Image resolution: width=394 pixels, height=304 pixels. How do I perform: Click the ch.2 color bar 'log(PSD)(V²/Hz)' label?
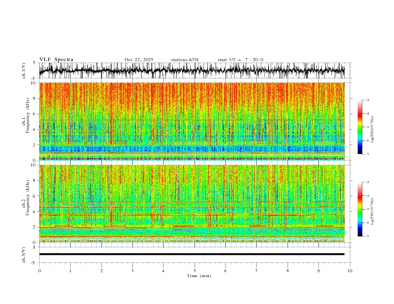tap(372, 211)
